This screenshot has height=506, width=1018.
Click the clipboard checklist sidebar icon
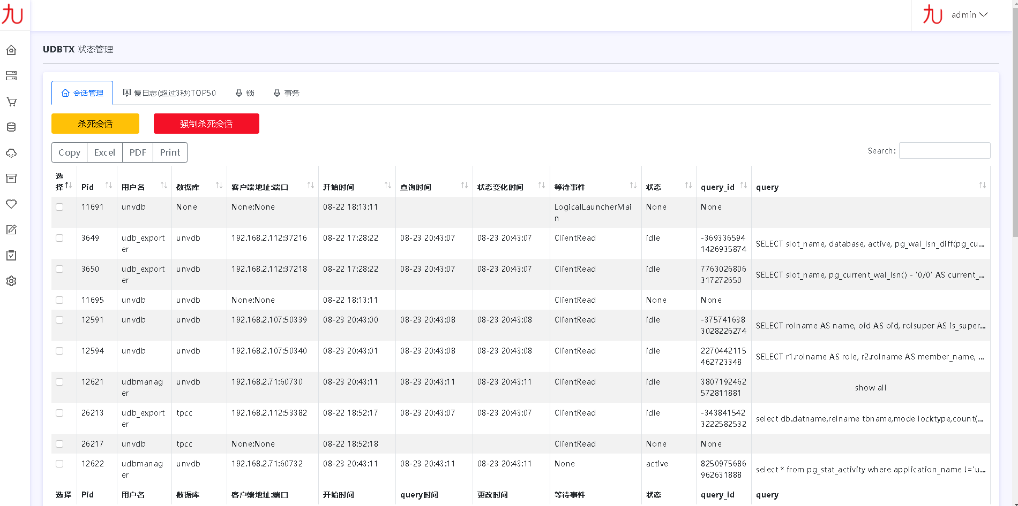(11, 256)
